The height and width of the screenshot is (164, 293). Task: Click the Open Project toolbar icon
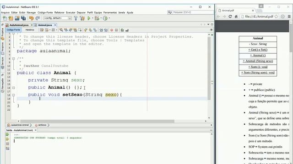click(17, 18)
